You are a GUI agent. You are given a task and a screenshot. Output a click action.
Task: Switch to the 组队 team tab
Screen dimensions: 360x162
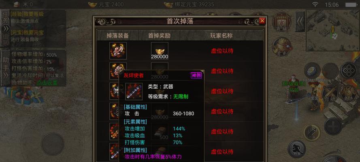click(x=5, y=40)
